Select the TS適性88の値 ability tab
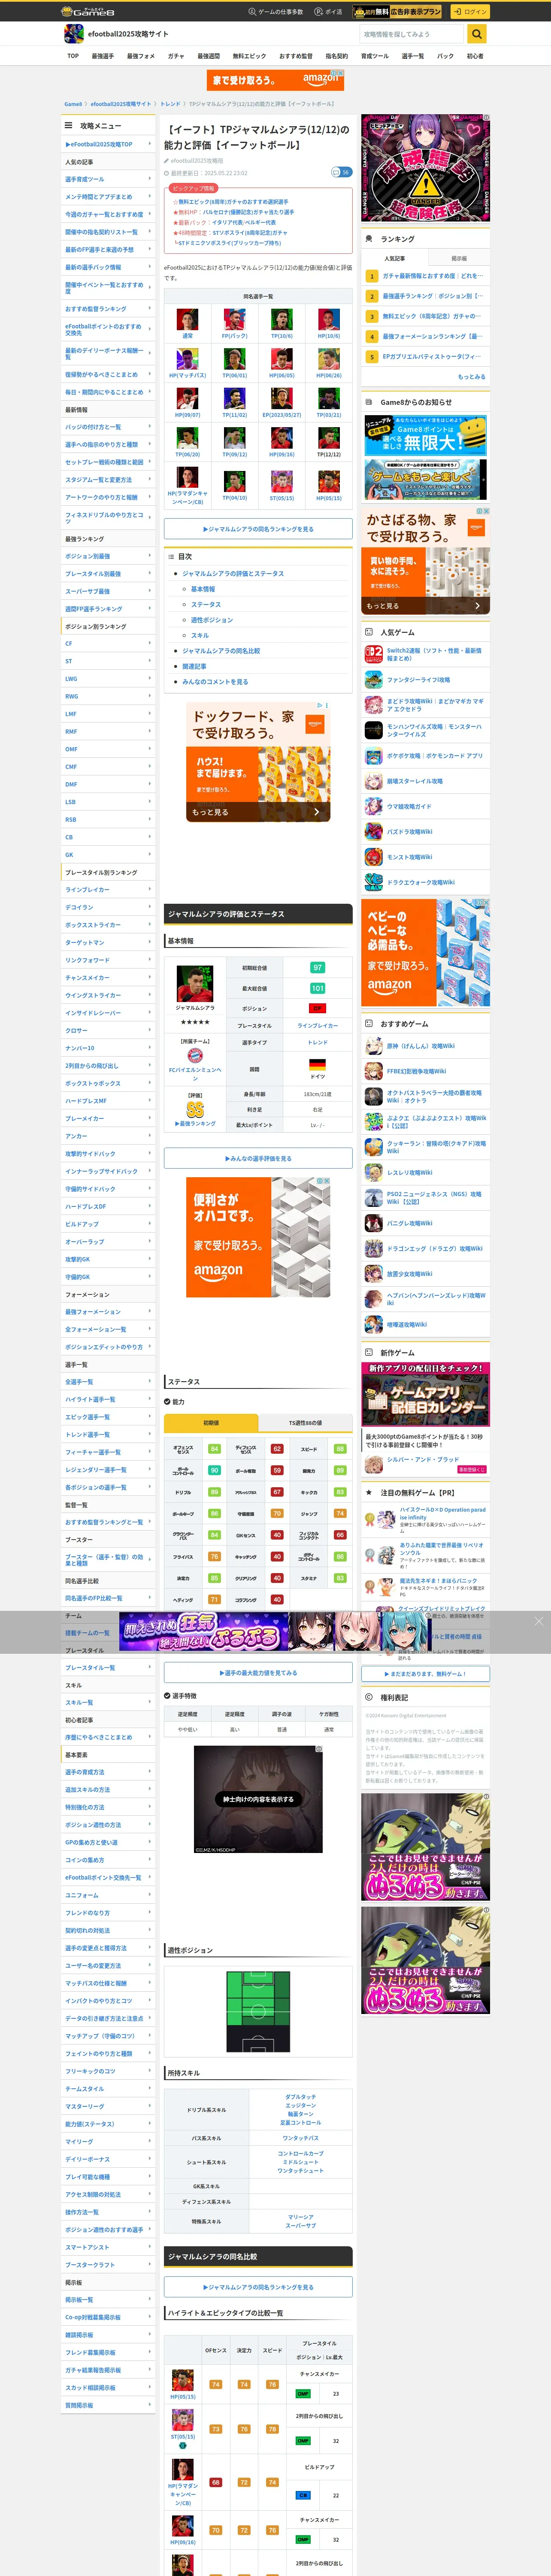The width and height of the screenshot is (551, 2576). point(305,1422)
